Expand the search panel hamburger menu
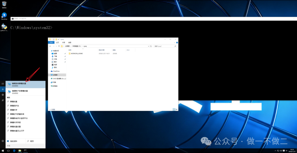 point(3,84)
